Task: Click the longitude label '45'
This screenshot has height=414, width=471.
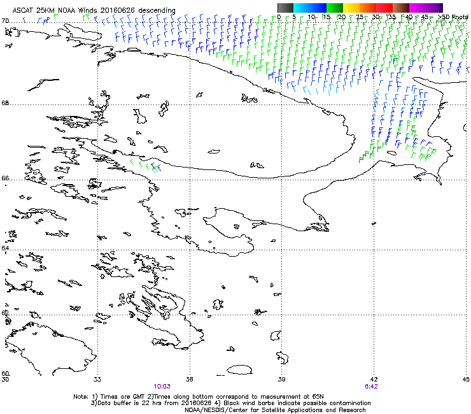Action: tap(466, 380)
